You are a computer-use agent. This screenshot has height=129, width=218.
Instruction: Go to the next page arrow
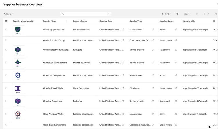208,14
